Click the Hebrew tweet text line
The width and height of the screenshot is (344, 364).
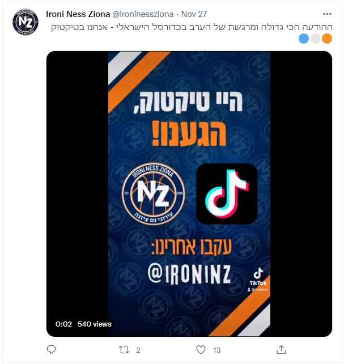pos(192,27)
